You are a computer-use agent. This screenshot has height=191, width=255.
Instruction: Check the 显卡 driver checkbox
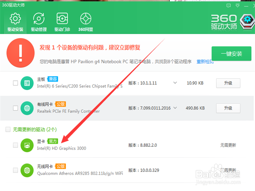point(15,145)
